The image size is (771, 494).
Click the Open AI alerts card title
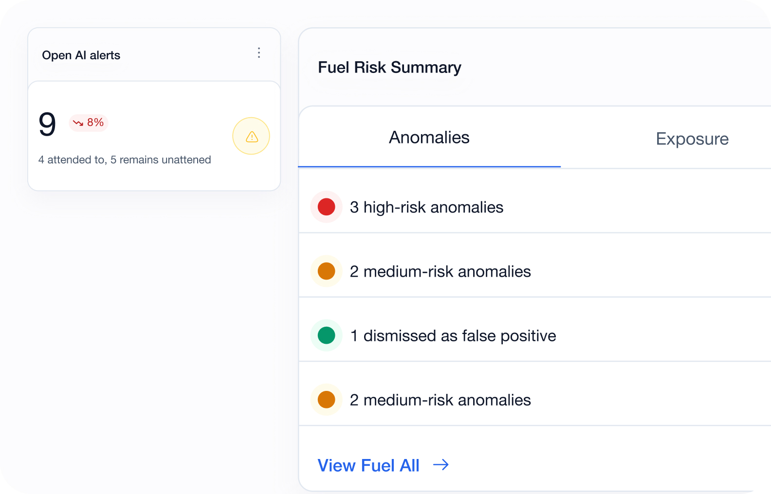tap(81, 55)
